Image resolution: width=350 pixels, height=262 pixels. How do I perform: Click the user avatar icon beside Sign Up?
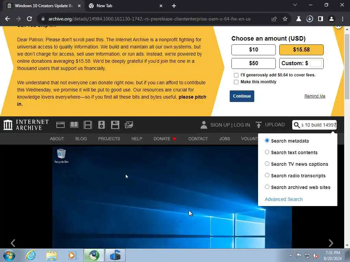pos(204,125)
